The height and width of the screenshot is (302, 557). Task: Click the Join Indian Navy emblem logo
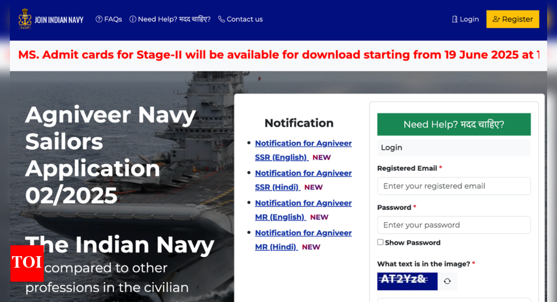point(25,19)
